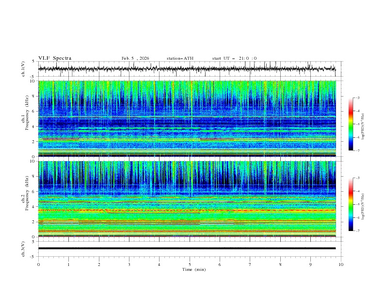This screenshot has width=384, height=297.
Task: Click time axis tick label "0"
Action: coord(38,264)
